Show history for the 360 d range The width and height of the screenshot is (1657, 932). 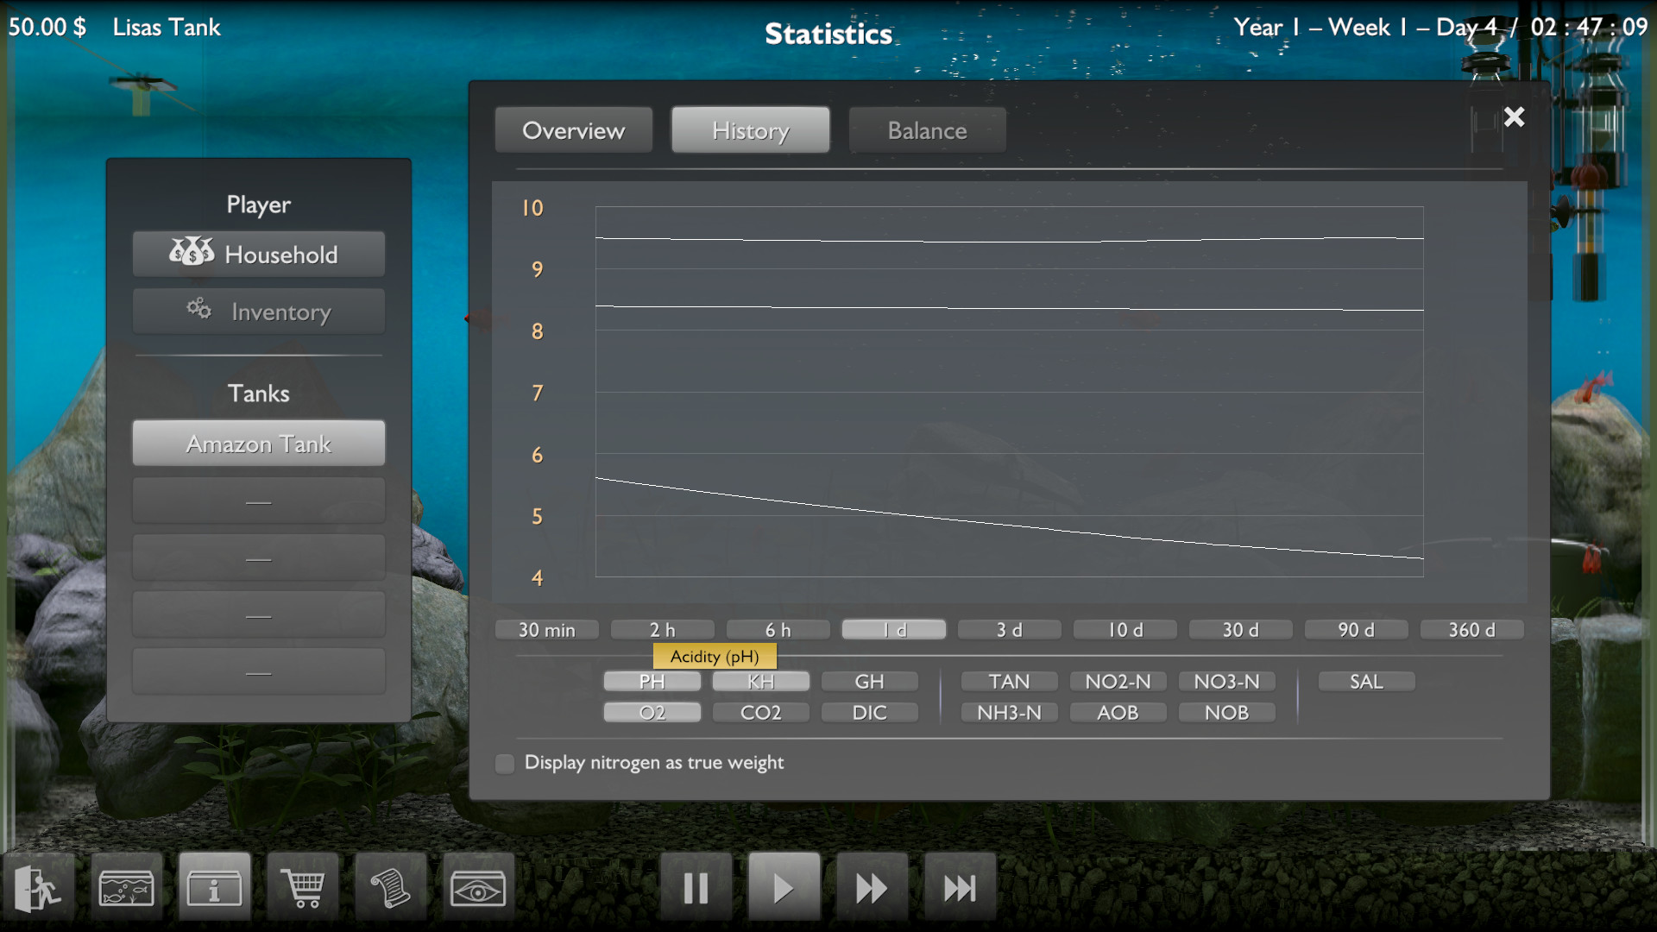point(1471,629)
